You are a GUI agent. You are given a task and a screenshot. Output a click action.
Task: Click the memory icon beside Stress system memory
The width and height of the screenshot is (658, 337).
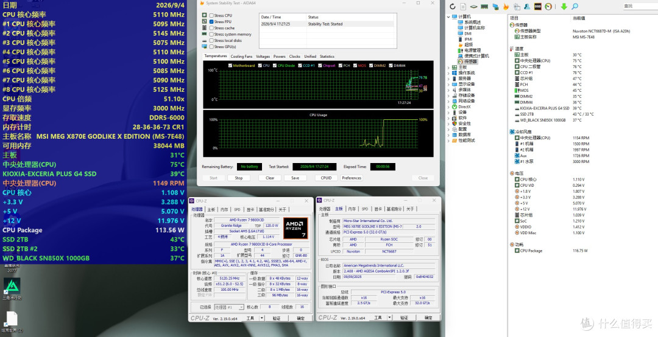pyautogui.click(x=204, y=34)
